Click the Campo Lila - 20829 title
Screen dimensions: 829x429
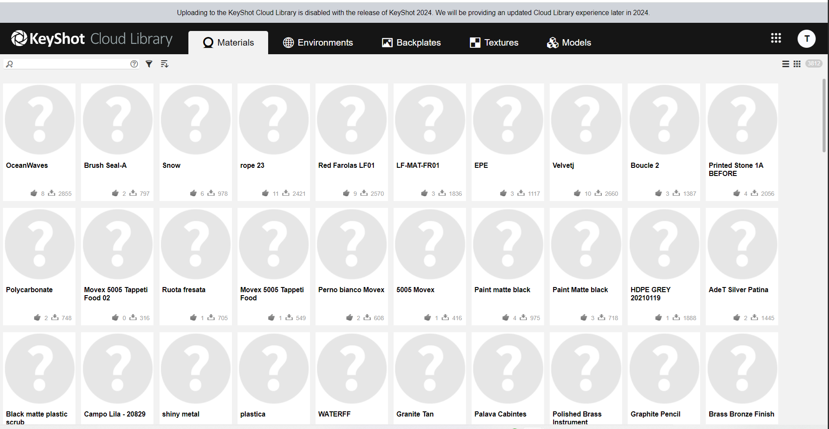coord(115,414)
